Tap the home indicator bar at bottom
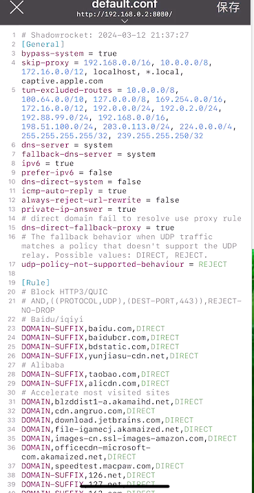Screen dimensions: 254x493 click(125, 487)
